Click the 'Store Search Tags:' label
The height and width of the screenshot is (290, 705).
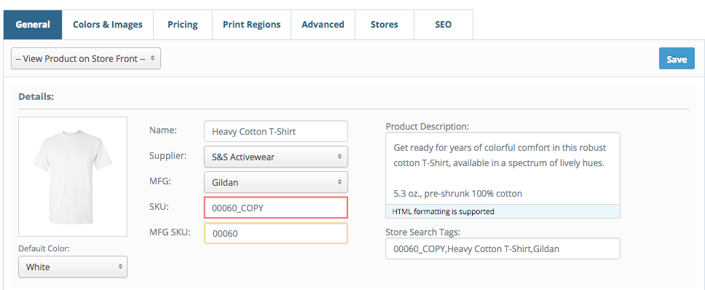point(423,232)
